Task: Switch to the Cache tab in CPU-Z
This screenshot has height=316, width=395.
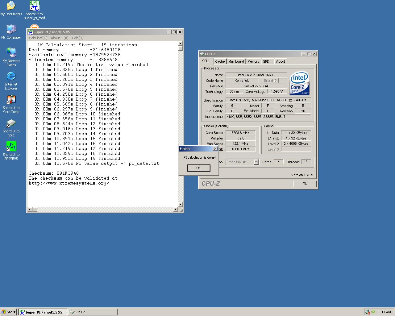Action: tap(220, 61)
